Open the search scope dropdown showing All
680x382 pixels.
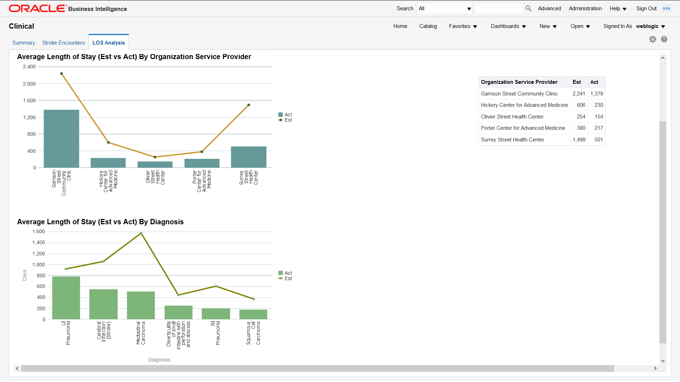[x=444, y=8]
